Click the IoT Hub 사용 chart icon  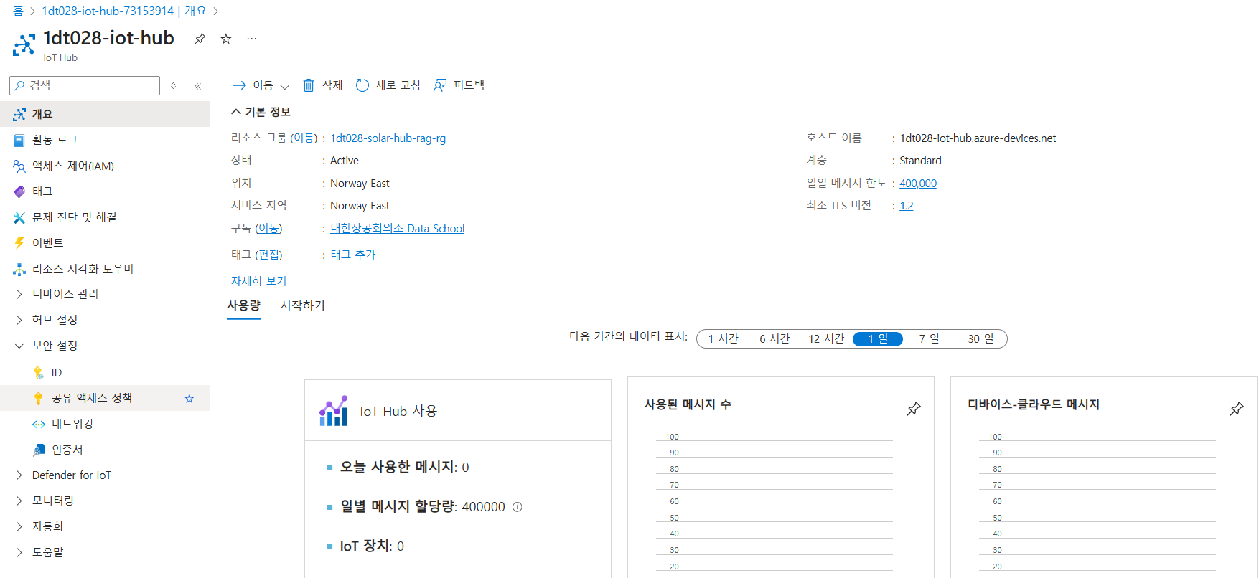(333, 411)
